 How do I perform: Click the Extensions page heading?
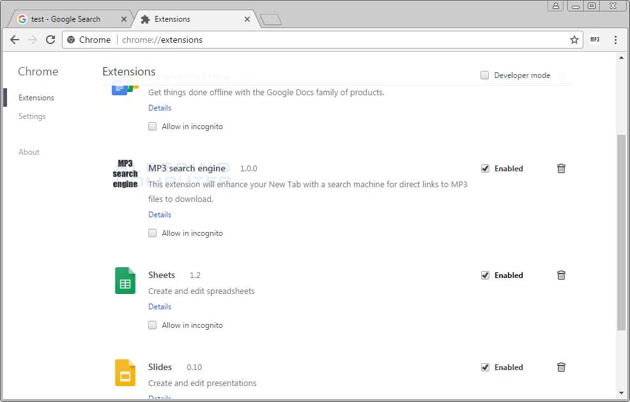coord(129,72)
